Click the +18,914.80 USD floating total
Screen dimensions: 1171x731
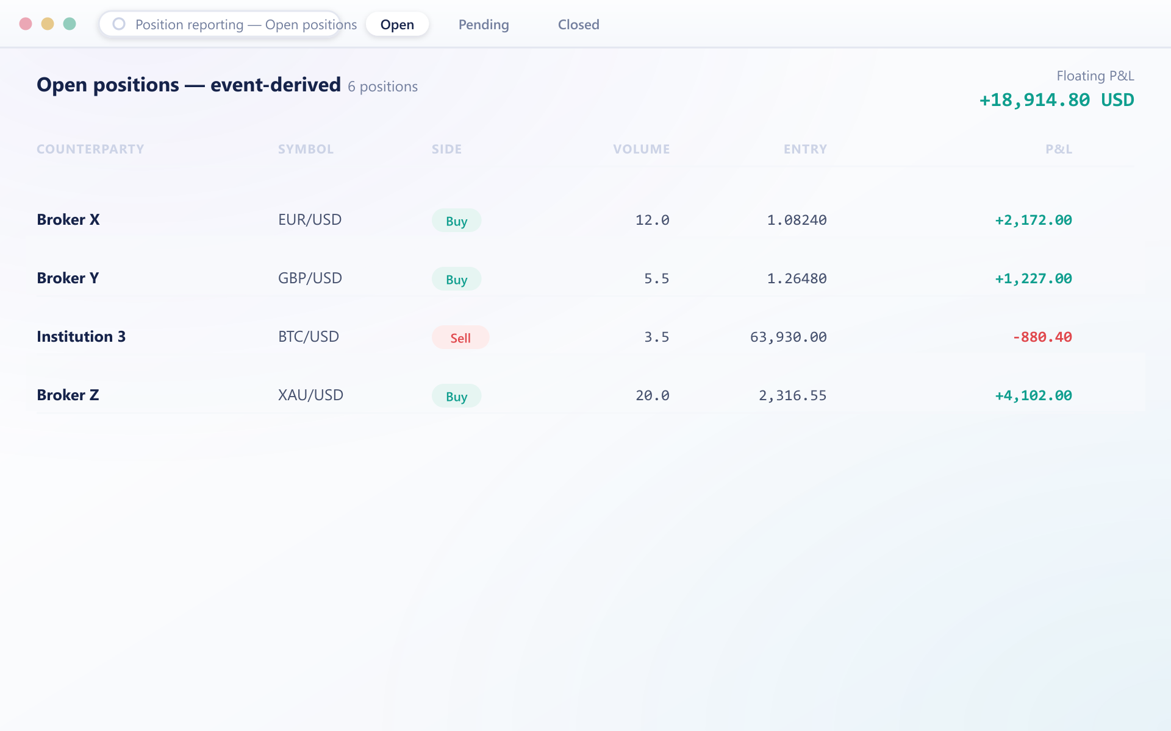pyautogui.click(x=1056, y=100)
